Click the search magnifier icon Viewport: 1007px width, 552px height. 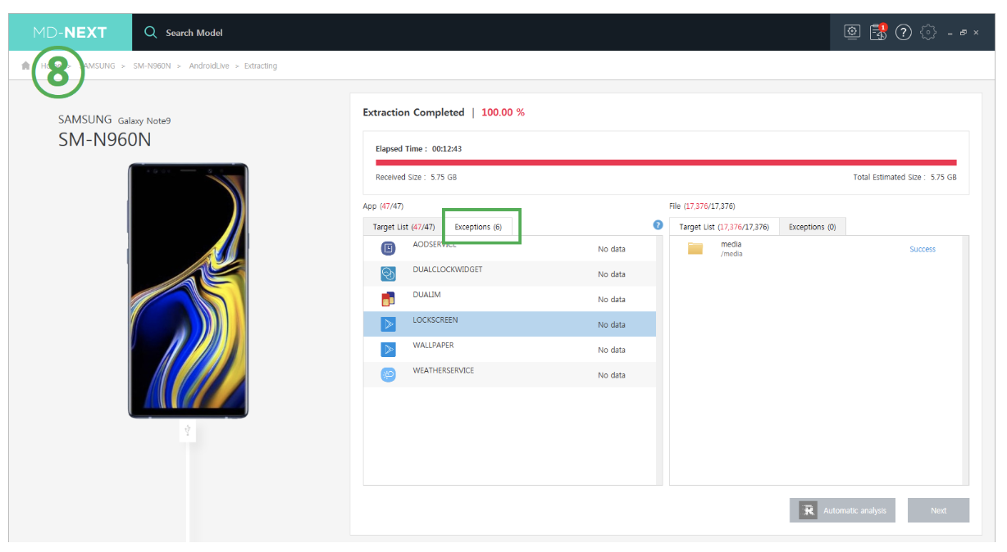(150, 33)
